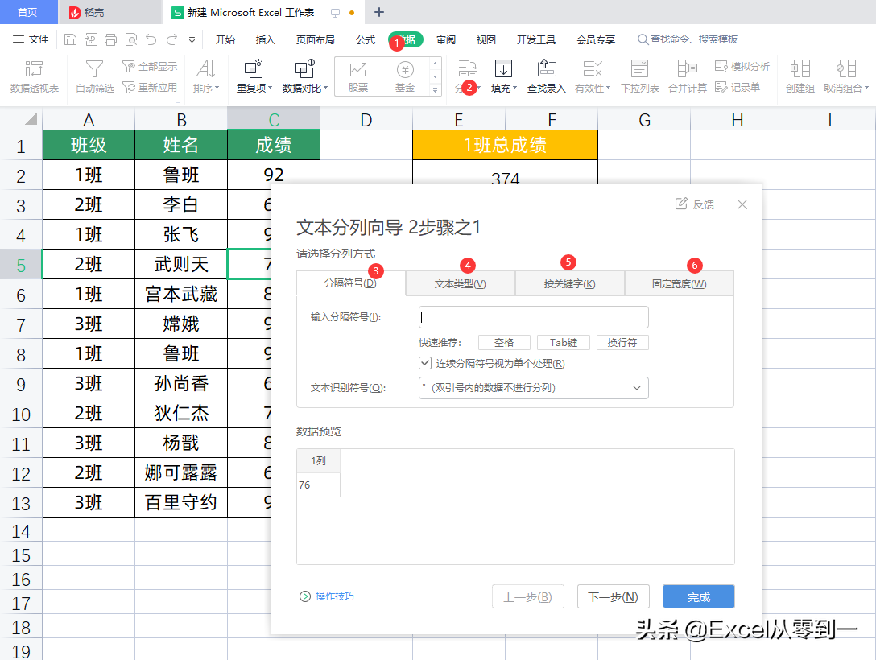Open the 首页 home tab
Screen dimensions: 876x660
pyautogui.click(x=28, y=12)
